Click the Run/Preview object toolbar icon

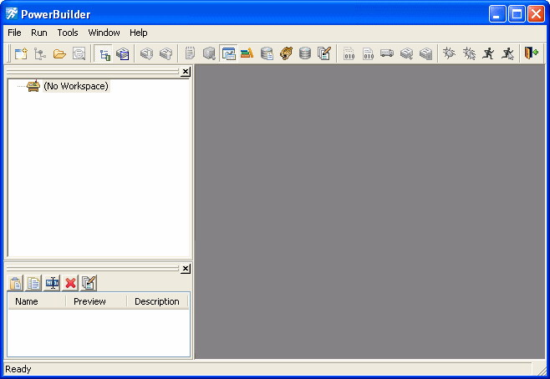[x=79, y=53]
